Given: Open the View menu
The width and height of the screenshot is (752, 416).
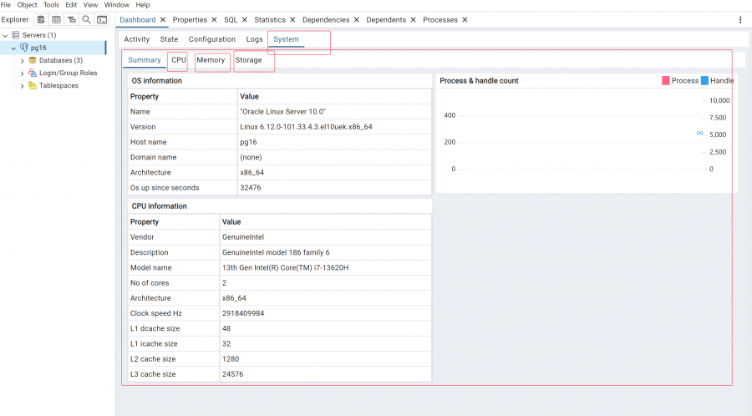Looking at the screenshot, I should coord(90,5).
